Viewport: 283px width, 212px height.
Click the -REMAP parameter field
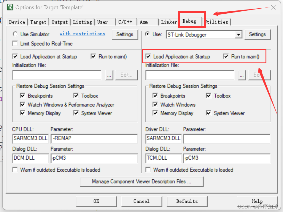click(94, 139)
